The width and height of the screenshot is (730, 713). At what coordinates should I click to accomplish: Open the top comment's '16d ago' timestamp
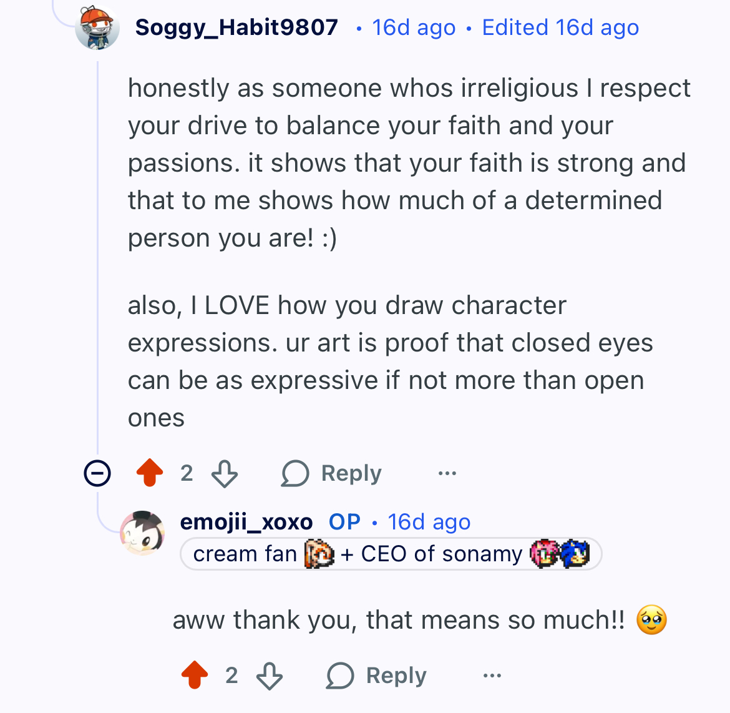tap(414, 27)
